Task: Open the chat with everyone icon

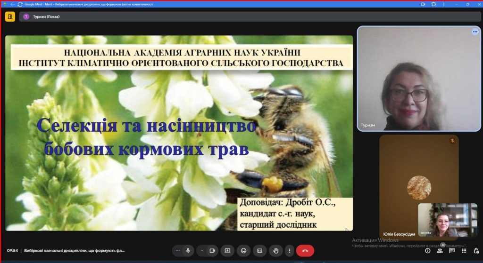Action: click(x=452, y=251)
